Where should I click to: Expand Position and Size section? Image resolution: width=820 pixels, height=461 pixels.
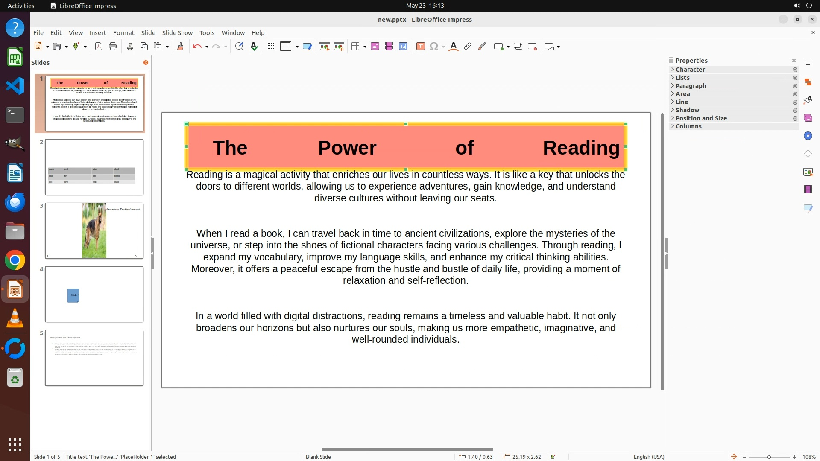coord(701,118)
